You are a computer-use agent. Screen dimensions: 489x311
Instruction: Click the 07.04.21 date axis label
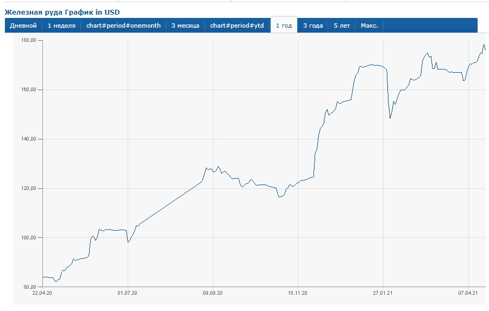coord(468,293)
